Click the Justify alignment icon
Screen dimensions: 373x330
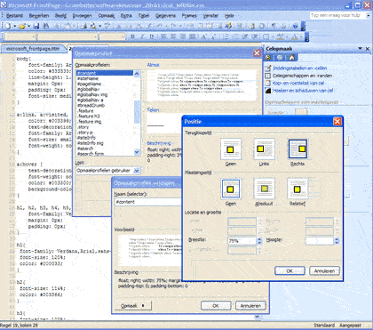[x=192, y=36]
